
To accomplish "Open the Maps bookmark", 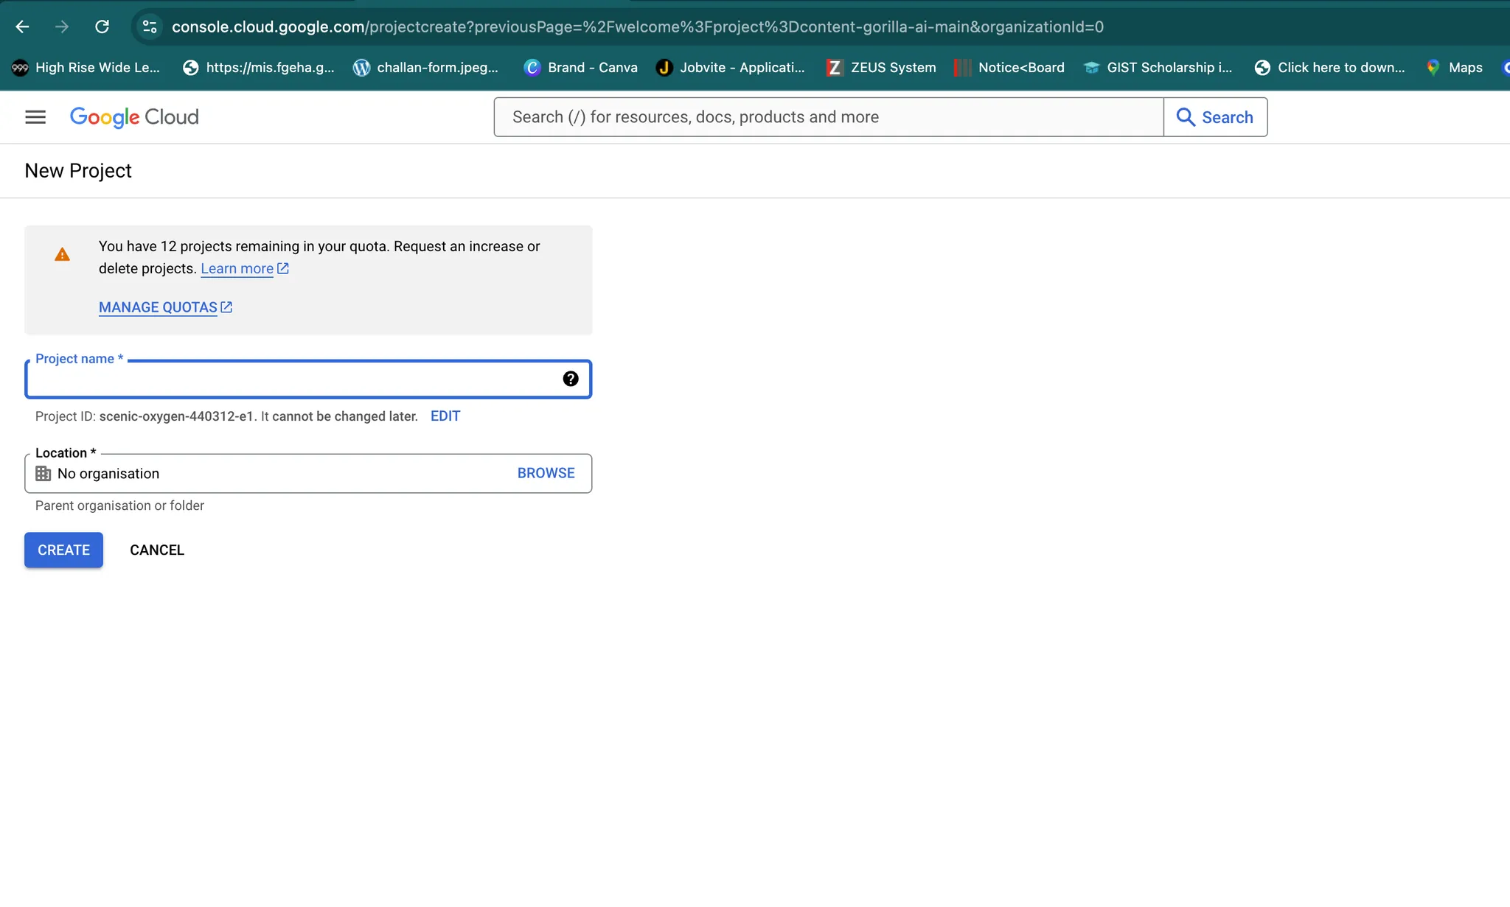I will tap(1454, 68).
